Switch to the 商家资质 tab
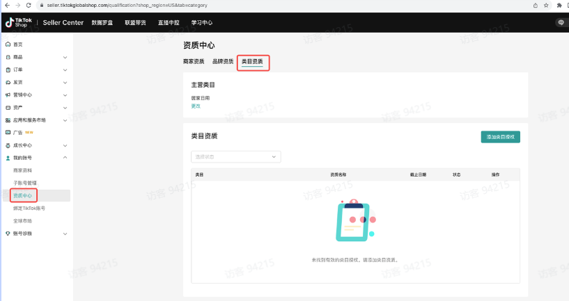The image size is (569, 301). [194, 62]
